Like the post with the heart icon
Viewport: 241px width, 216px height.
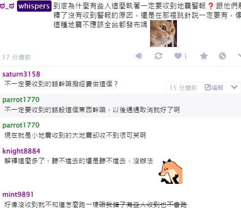[178, 56]
